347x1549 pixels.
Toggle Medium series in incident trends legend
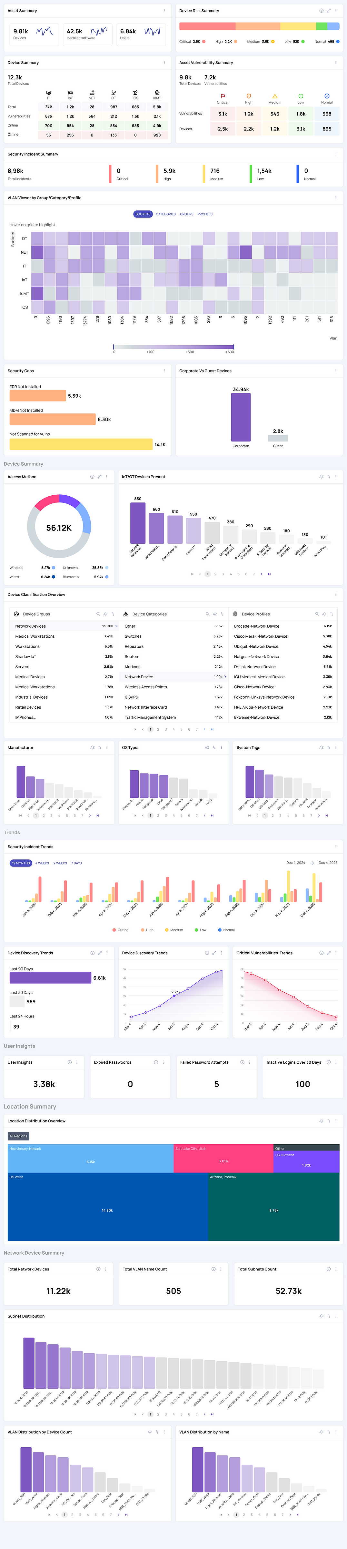(174, 930)
